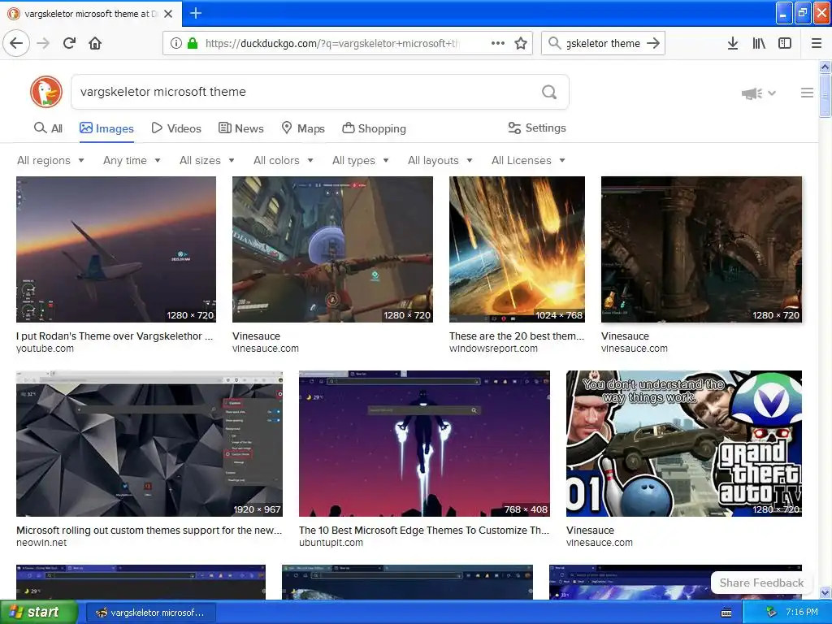Open DuckDuckGo side menu hamburger

(x=807, y=93)
